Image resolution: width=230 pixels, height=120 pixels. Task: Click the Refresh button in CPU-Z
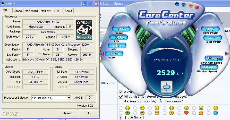point(68,113)
